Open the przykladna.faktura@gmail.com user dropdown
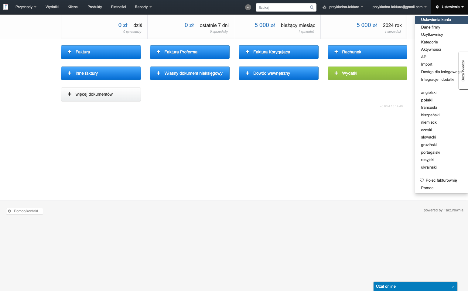 pos(399,7)
